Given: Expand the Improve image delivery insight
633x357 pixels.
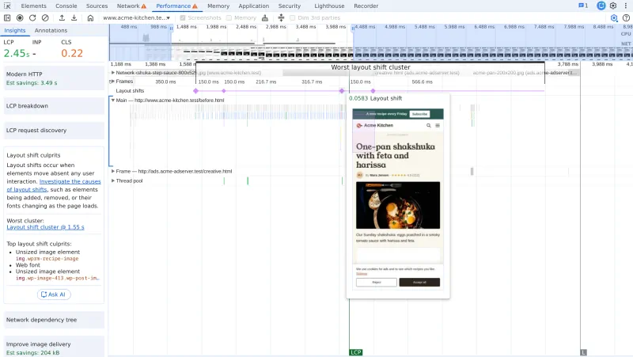Looking at the screenshot, I should click(54, 347).
